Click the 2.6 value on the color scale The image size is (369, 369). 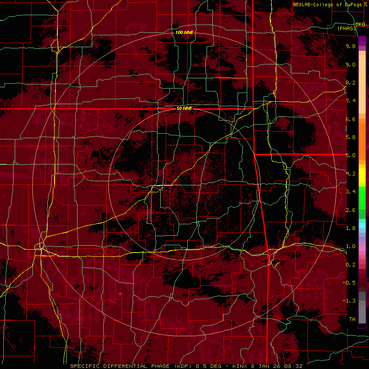coord(351,210)
